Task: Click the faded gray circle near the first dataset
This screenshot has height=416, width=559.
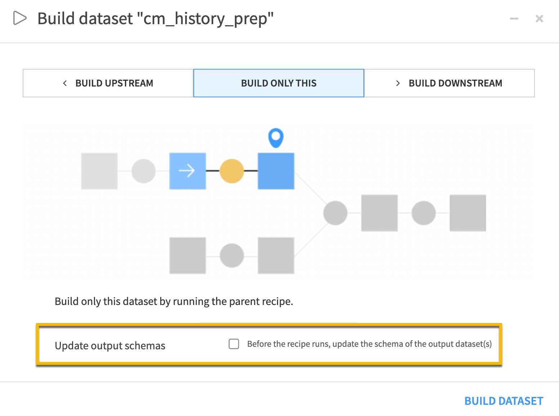Action: click(143, 171)
